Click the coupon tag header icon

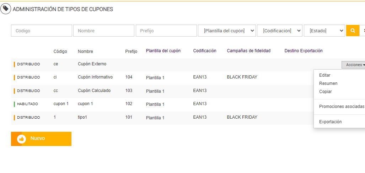(x=6, y=9)
